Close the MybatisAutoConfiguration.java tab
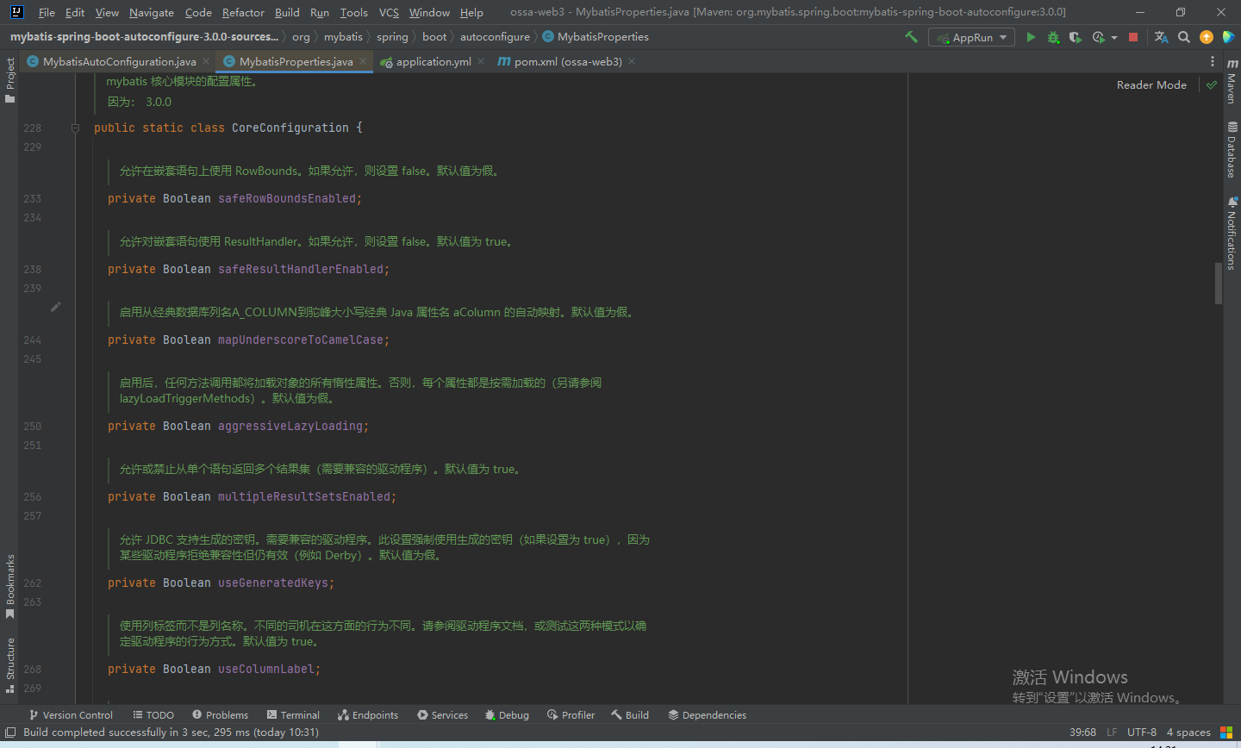Viewport: 1241px width, 748px height. click(206, 61)
